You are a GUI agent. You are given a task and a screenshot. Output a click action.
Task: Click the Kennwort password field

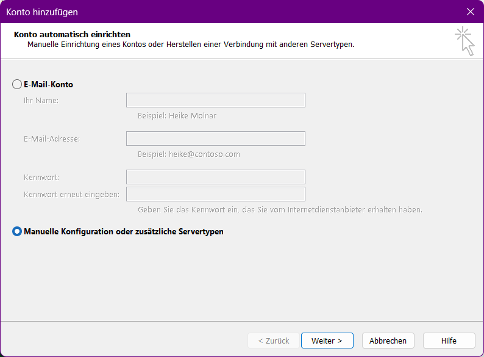[215, 177]
